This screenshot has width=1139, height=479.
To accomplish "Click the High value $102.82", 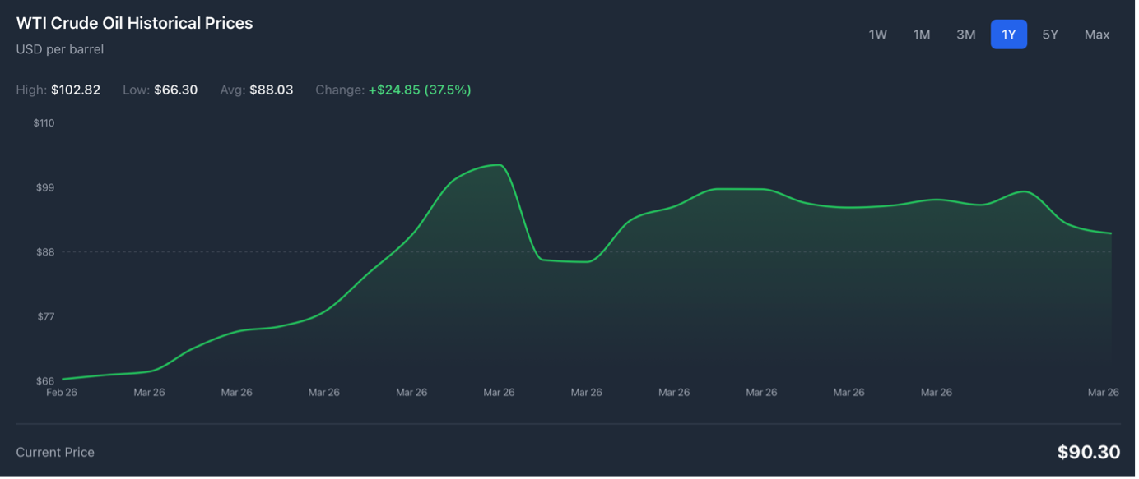I will (76, 90).
